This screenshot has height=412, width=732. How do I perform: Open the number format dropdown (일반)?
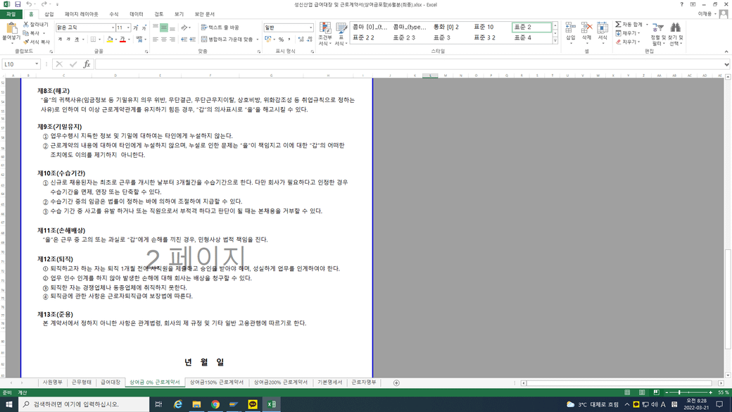(310, 28)
